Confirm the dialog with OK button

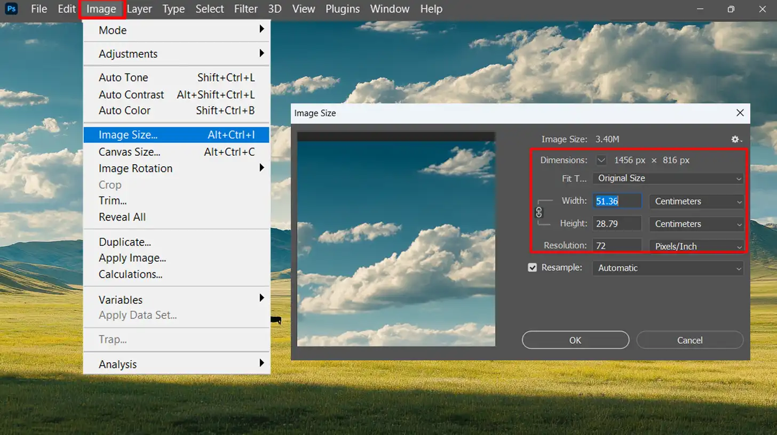[575, 340]
